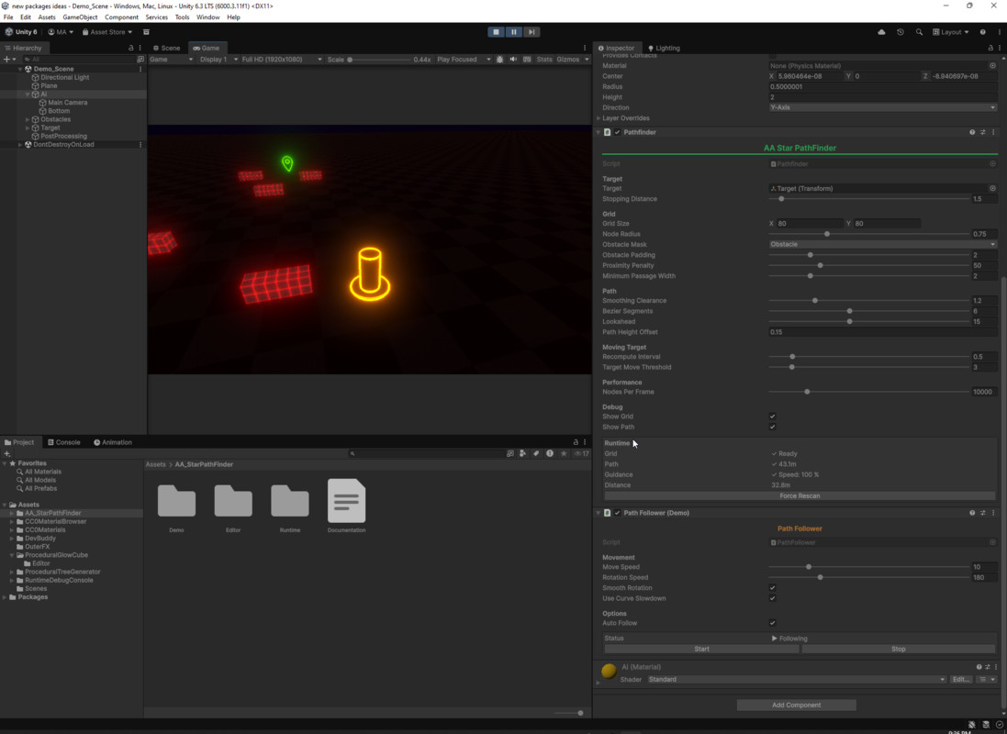Uncheck Smooth Rotation option
This screenshot has height=734, width=1007.
coord(773,587)
